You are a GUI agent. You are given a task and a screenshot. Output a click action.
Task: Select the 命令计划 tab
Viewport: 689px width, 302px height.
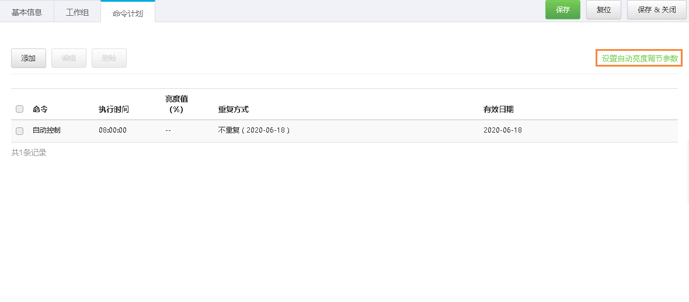click(x=127, y=12)
